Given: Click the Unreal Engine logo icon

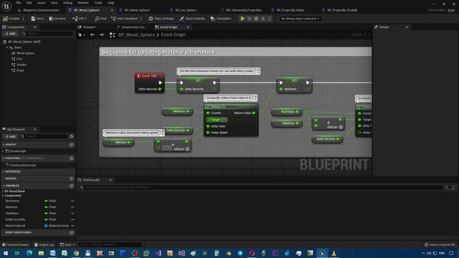Looking at the screenshot, I should tap(6, 6).
